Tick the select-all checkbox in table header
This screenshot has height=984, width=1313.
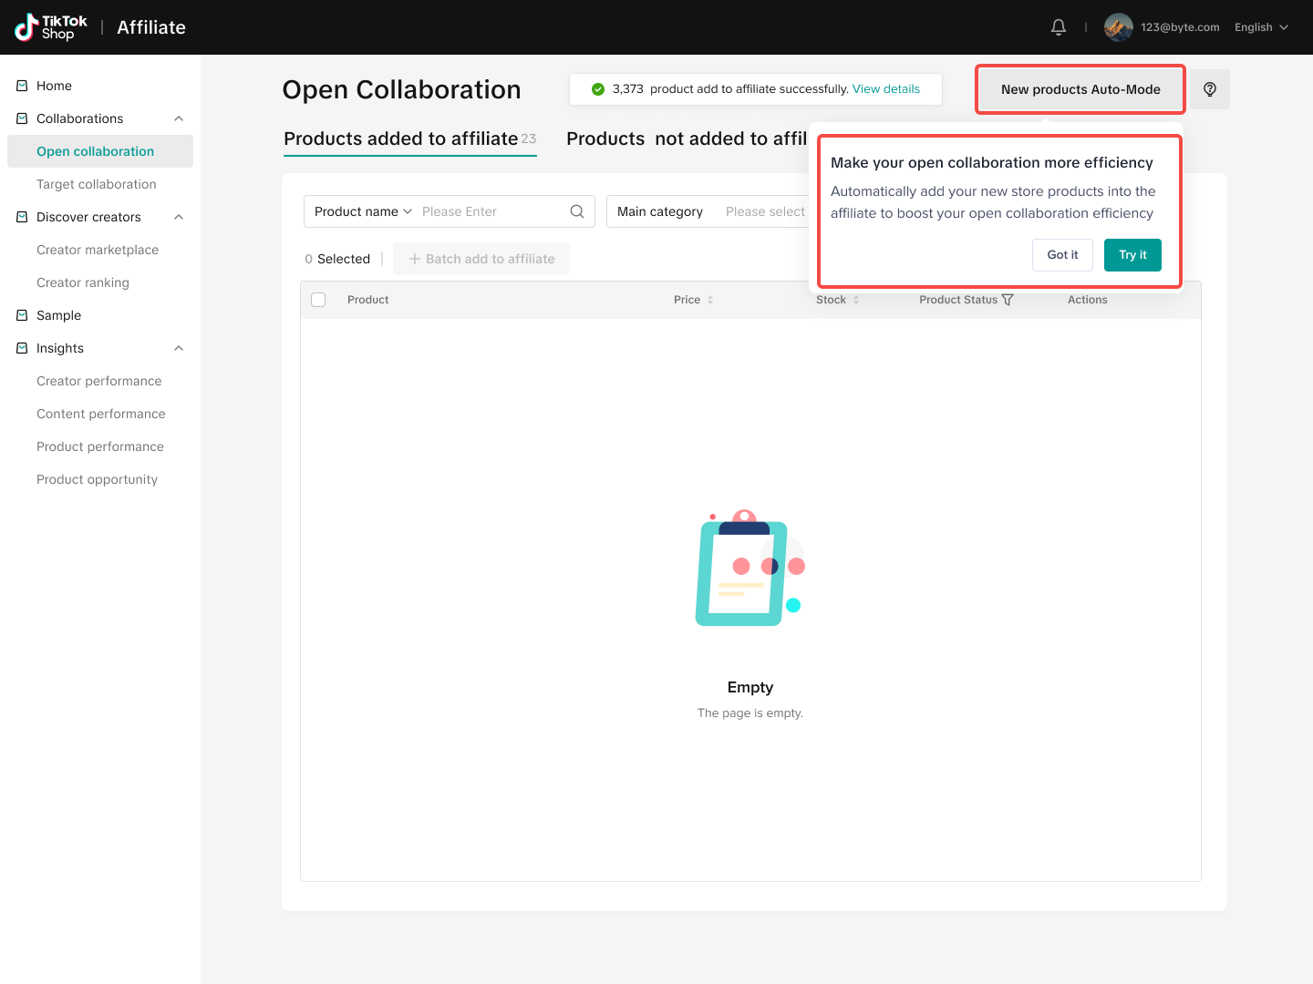318,300
